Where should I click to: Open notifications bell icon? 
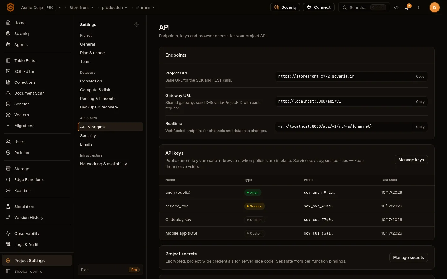pyautogui.click(x=407, y=7)
